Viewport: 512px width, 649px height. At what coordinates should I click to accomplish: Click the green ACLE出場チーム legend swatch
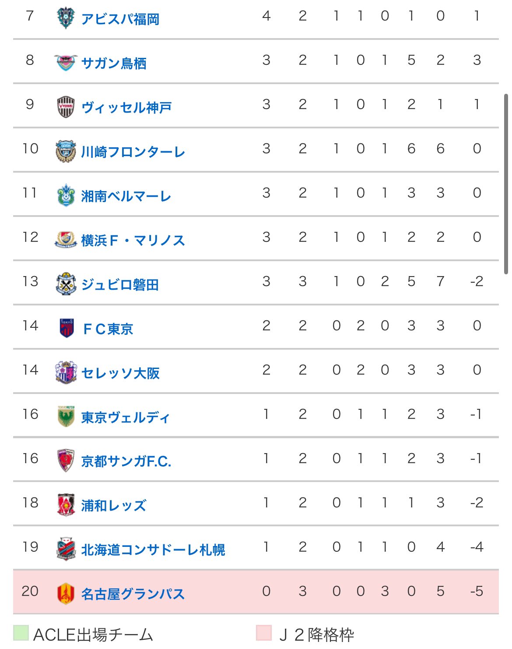tap(21, 633)
